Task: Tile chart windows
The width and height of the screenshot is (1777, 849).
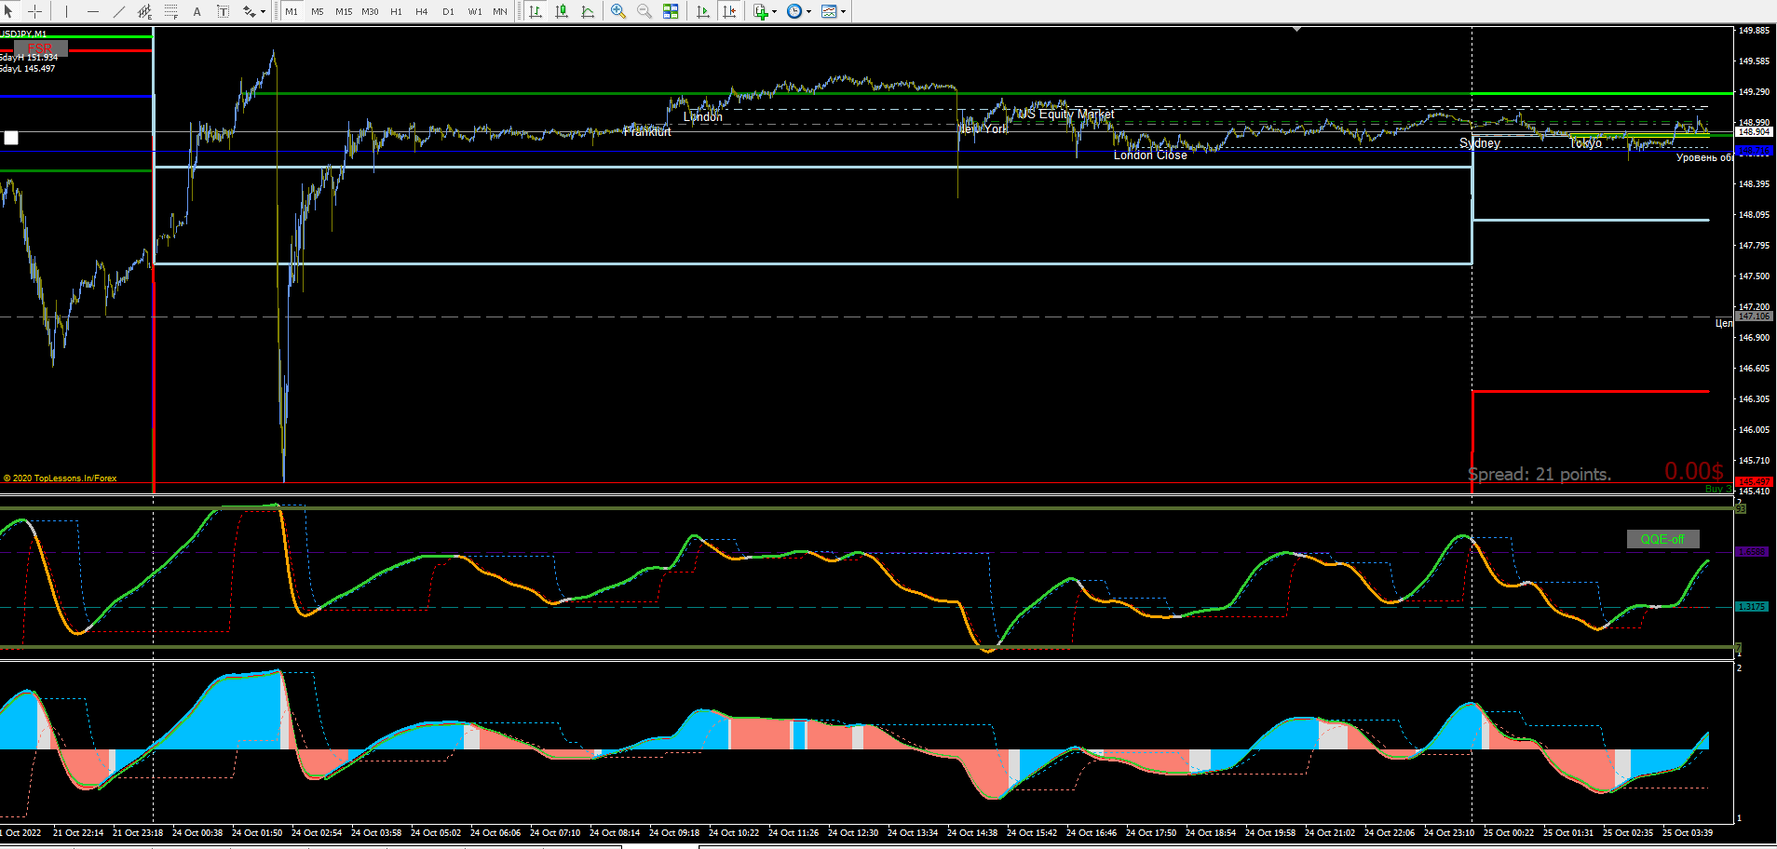Action: click(671, 11)
